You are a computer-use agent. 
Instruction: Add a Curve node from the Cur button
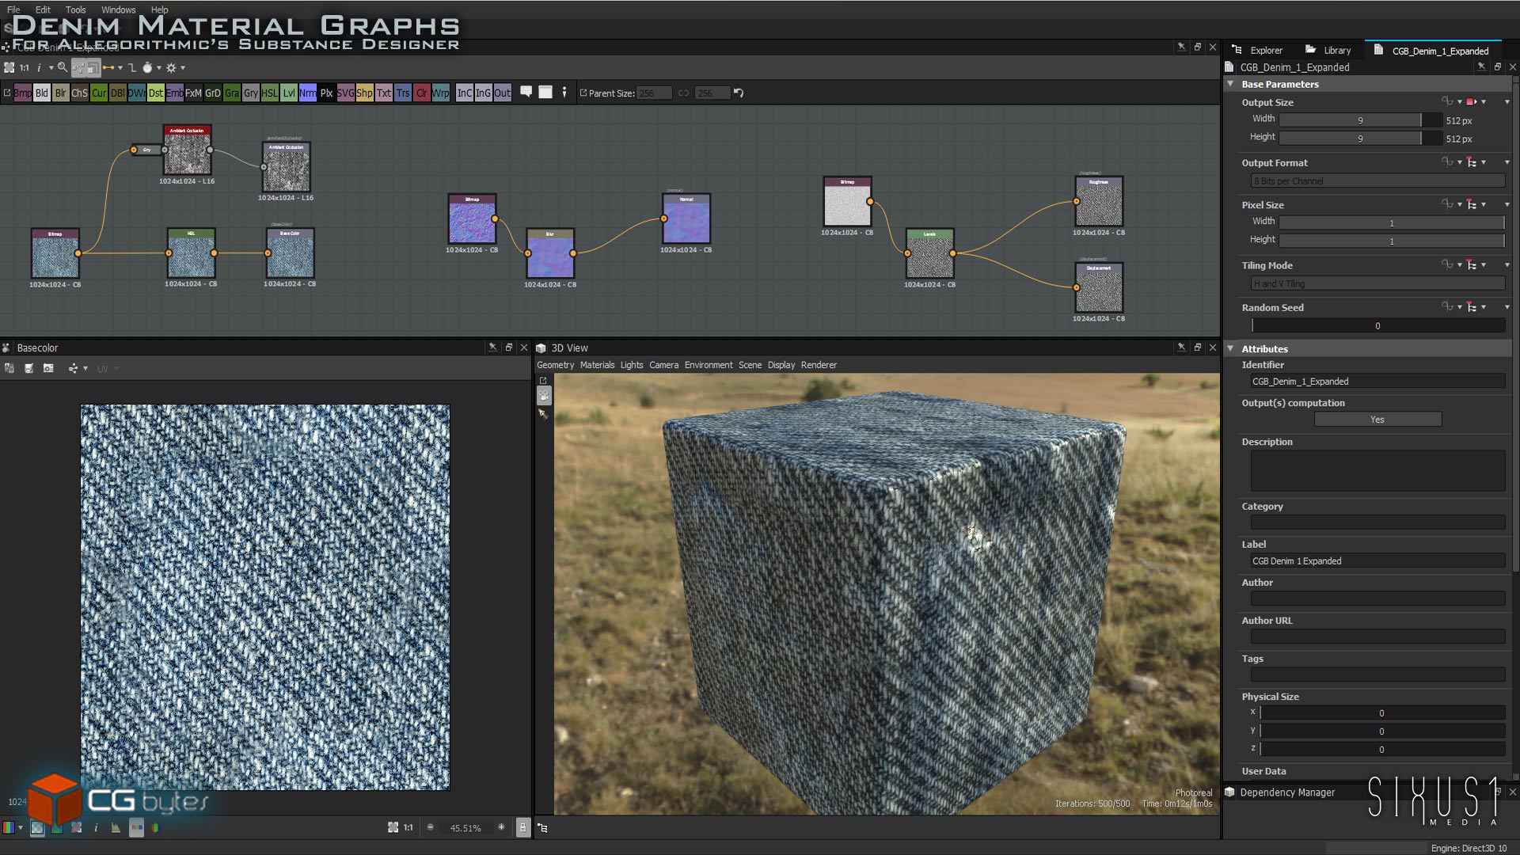[x=98, y=93]
